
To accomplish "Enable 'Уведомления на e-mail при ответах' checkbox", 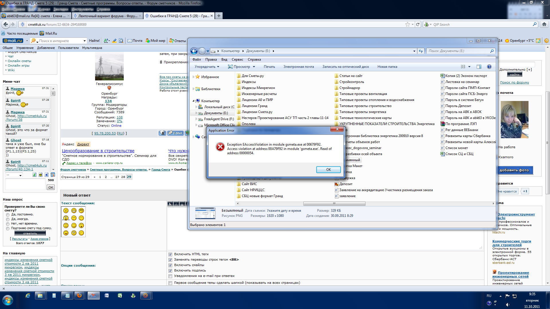I will tap(170, 276).
